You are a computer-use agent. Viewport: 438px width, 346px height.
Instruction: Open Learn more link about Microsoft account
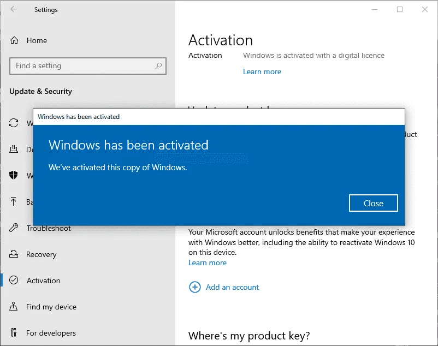tap(208, 263)
